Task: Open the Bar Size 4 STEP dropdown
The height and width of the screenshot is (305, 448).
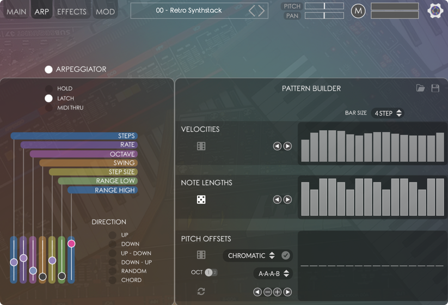Action: [388, 113]
